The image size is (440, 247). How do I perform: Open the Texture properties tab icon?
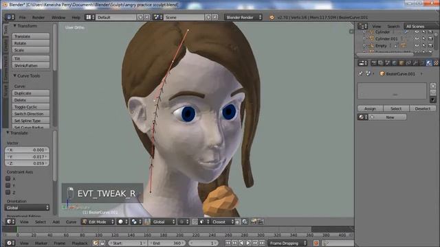point(436,63)
